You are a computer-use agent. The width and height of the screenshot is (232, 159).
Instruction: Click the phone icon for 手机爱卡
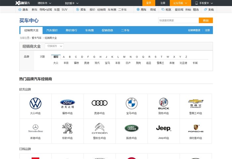pyautogui.click(x=197, y=3)
